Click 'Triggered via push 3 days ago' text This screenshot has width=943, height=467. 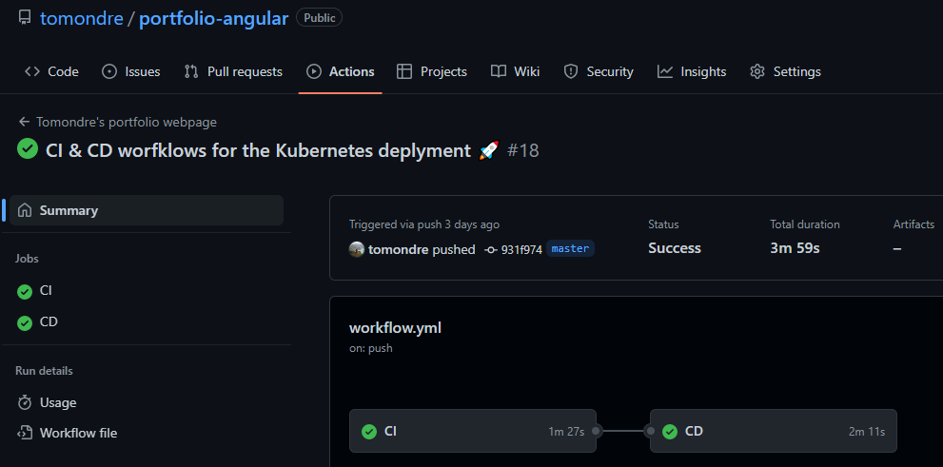click(x=424, y=224)
